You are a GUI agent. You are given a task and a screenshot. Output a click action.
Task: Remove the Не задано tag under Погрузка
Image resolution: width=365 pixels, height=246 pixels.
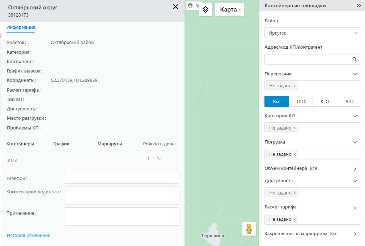pyautogui.click(x=295, y=154)
